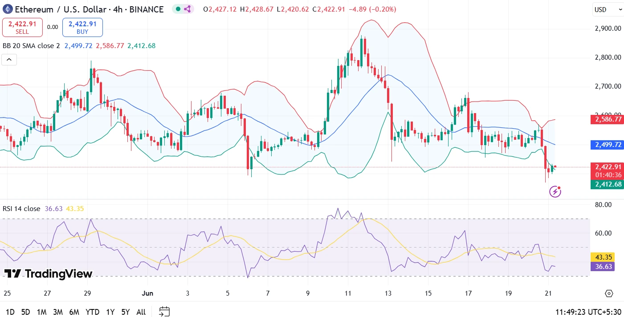Image resolution: width=624 pixels, height=317 pixels.
Task: Open the USD currency dropdown
Action: (x=608, y=9)
